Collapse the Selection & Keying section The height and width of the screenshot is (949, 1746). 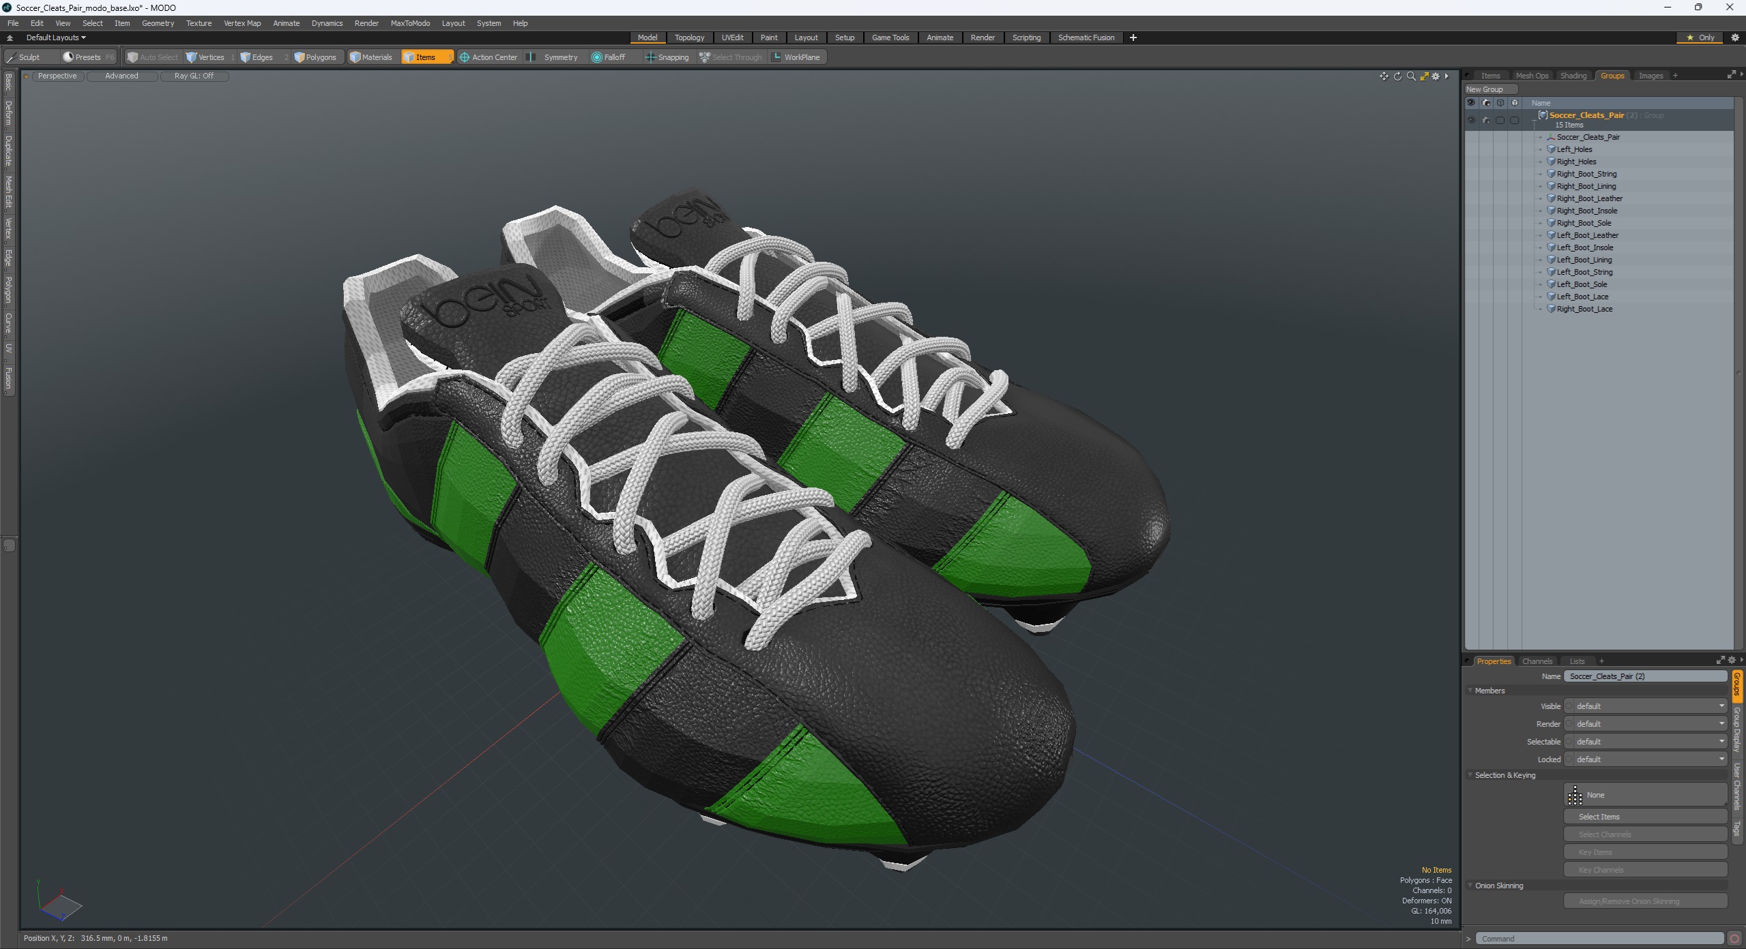click(x=1470, y=775)
